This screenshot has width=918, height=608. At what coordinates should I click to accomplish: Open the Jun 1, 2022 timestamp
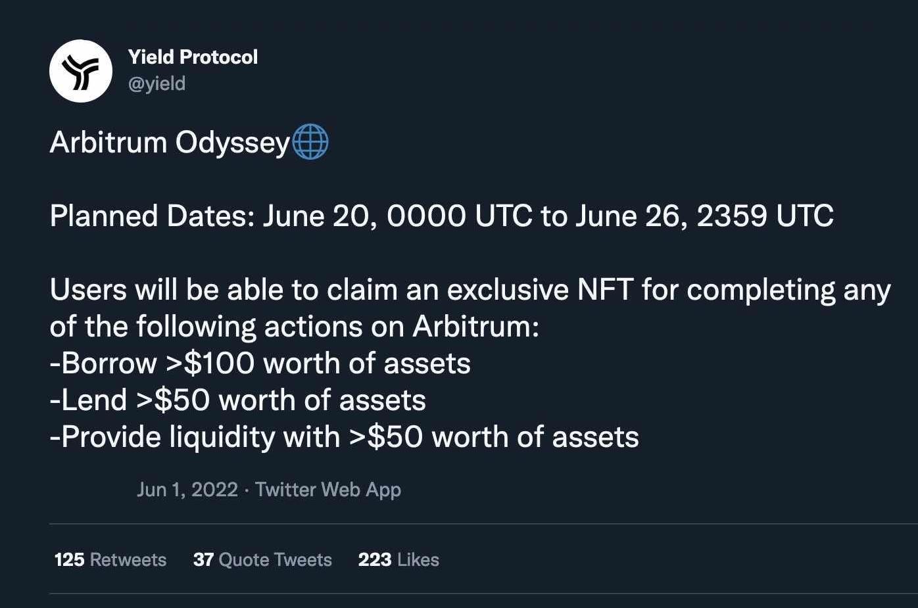[x=187, y=490]
